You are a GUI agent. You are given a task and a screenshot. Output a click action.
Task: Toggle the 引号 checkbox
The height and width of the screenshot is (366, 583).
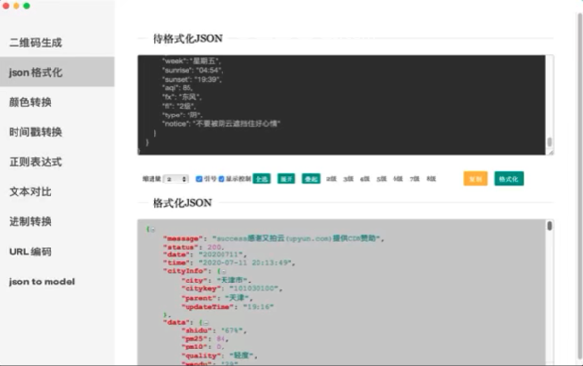199,179
